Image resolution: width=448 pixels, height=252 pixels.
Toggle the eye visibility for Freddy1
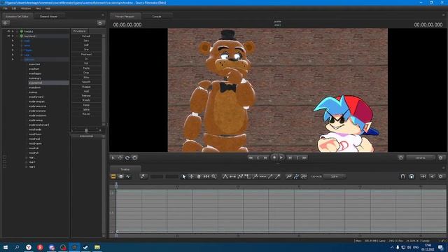[8, 31]
